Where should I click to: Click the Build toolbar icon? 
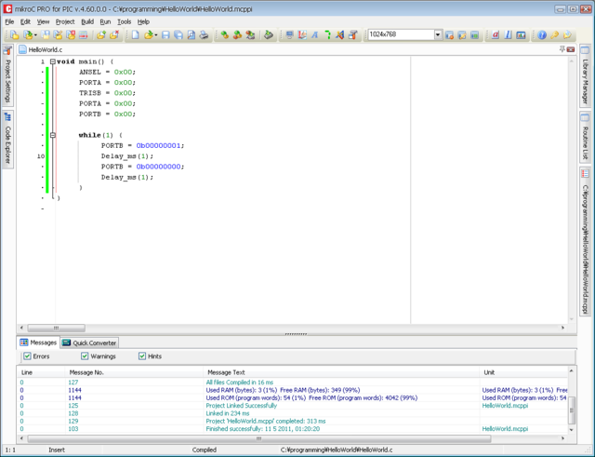(225, 35)
